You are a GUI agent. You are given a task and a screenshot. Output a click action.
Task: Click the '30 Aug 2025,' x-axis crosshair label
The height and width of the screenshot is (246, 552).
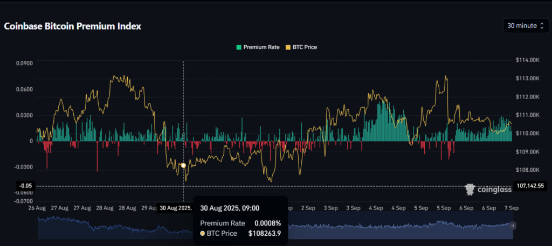point(175,208)
